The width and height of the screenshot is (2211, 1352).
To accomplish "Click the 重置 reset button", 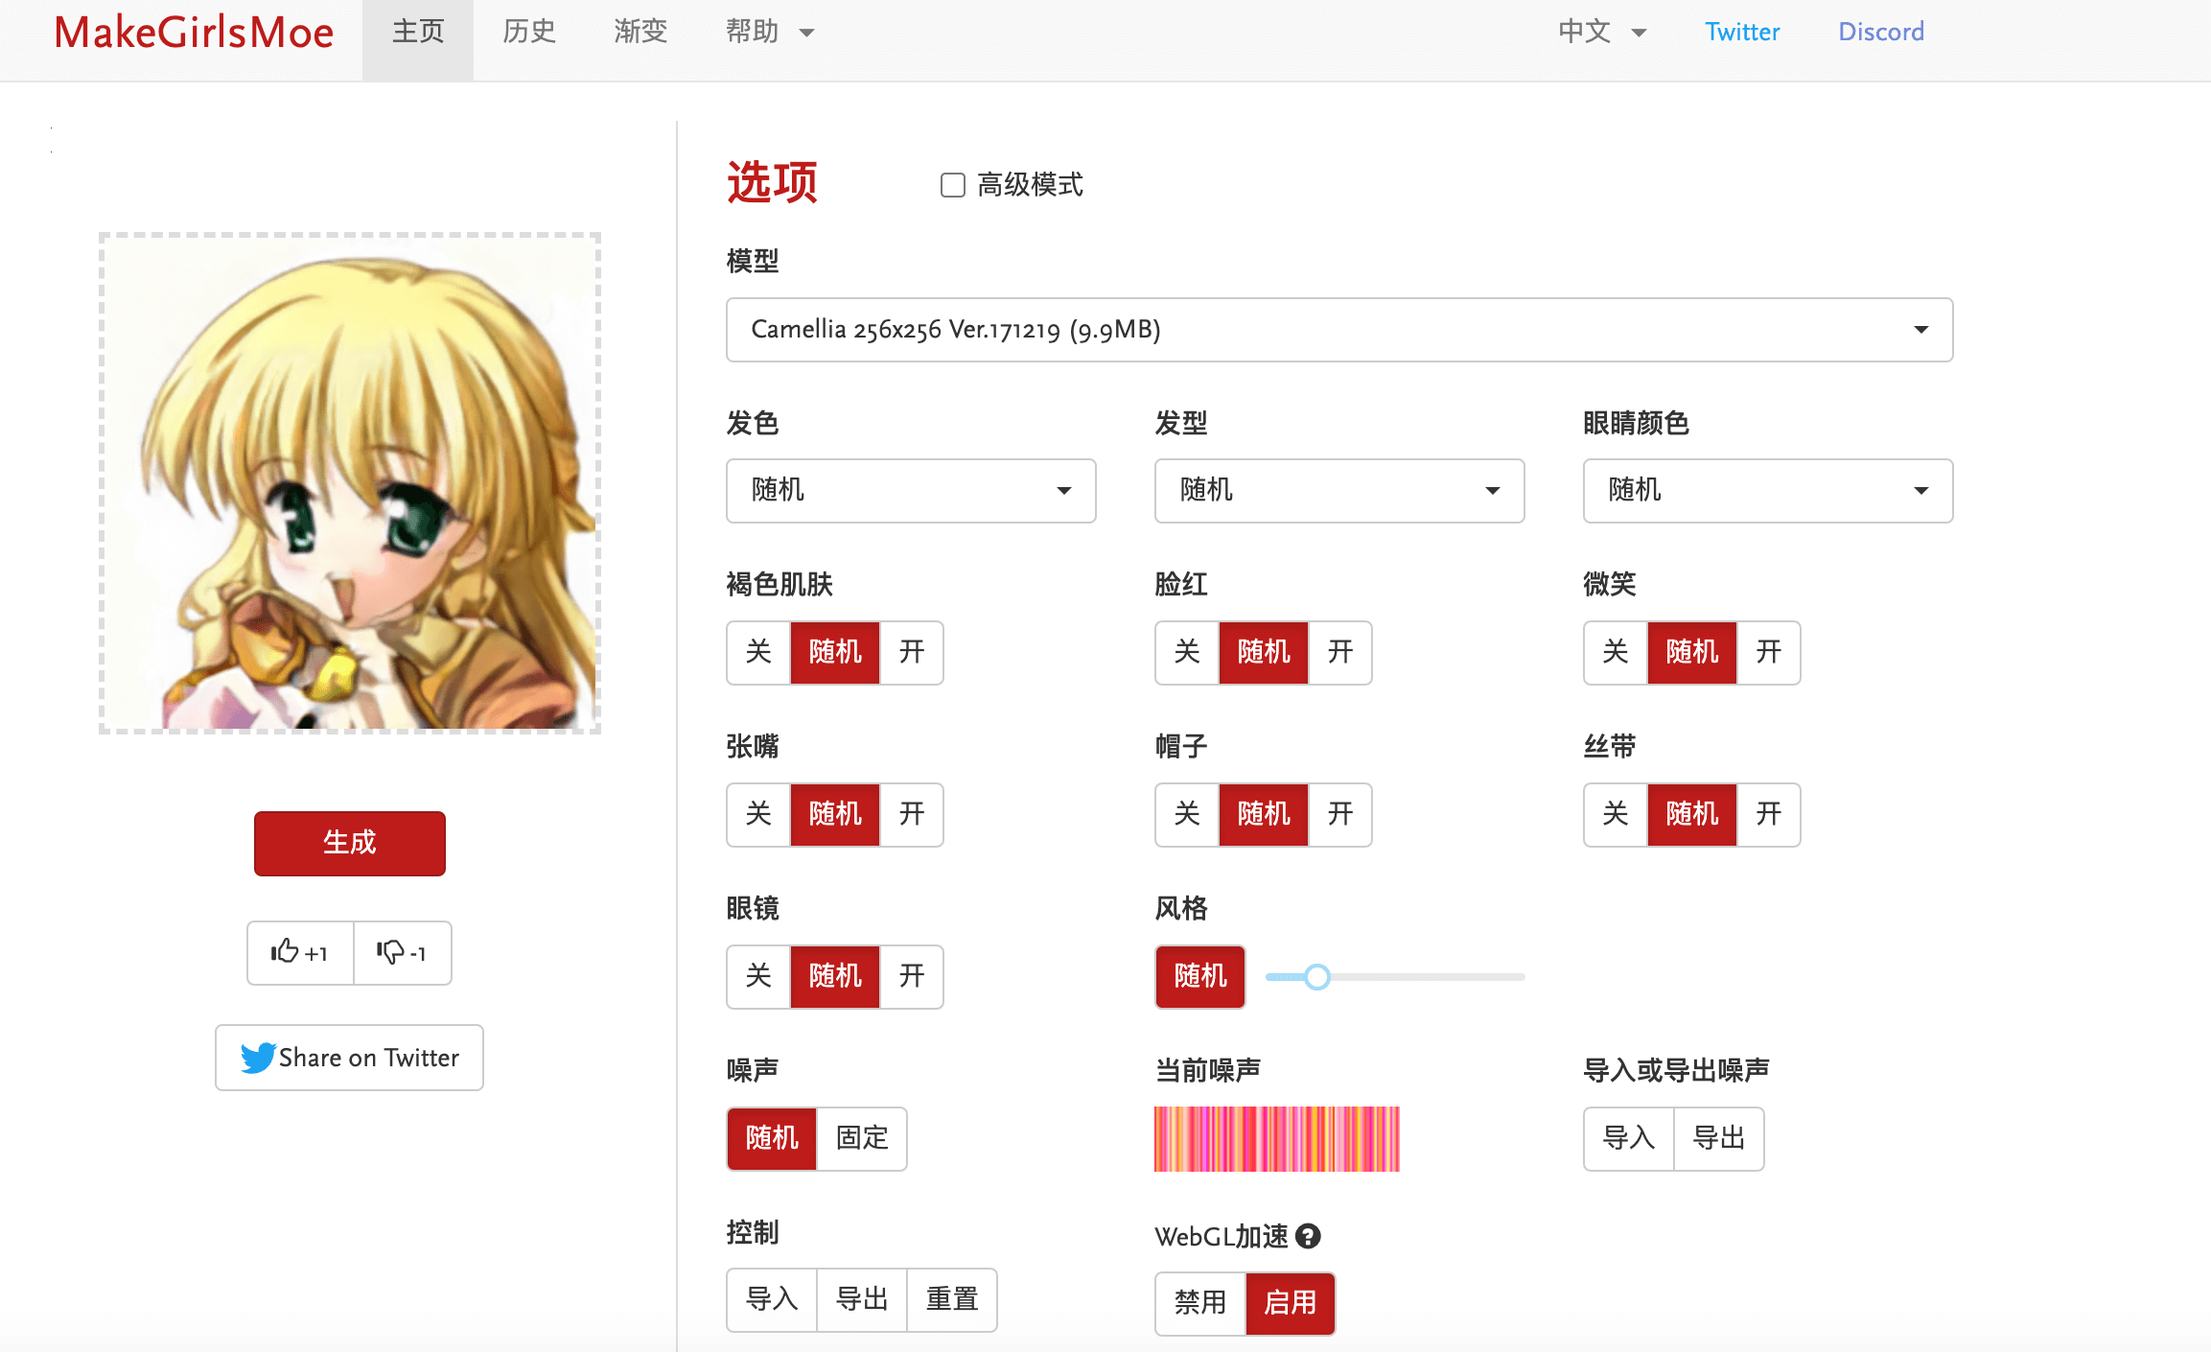I will (952, 1300).
